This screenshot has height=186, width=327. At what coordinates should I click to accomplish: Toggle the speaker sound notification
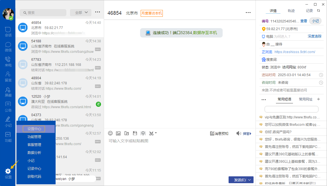coord(239,133)
